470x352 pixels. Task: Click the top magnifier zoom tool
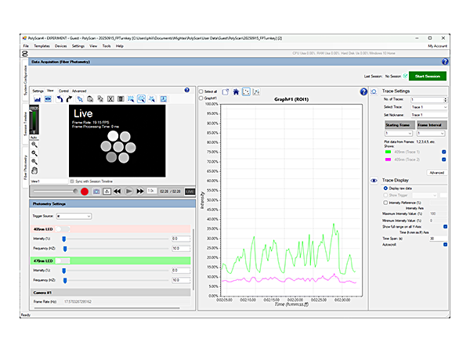tap(35, 144)
